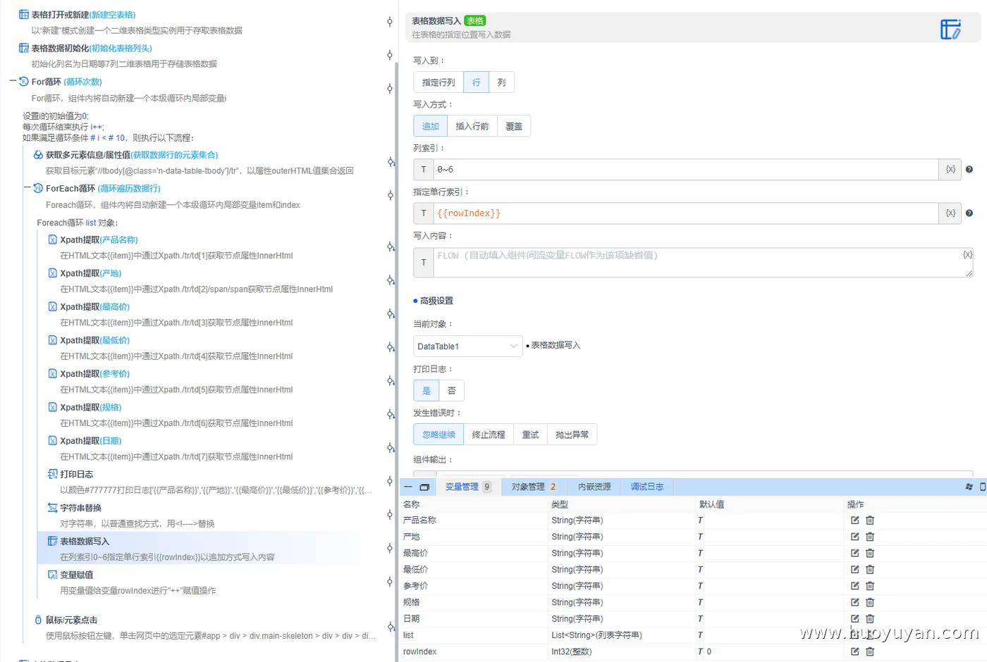Select 终止流程 on error

coord(489,435)
